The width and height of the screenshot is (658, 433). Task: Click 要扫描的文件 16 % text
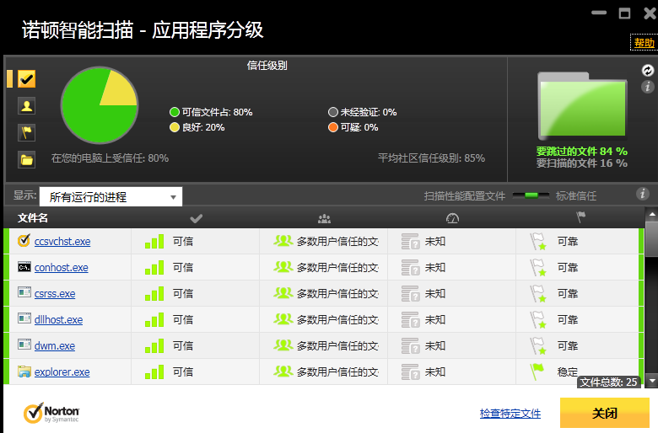pos(581,163)
